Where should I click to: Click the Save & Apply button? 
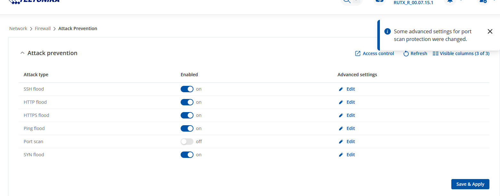(470, 184)
